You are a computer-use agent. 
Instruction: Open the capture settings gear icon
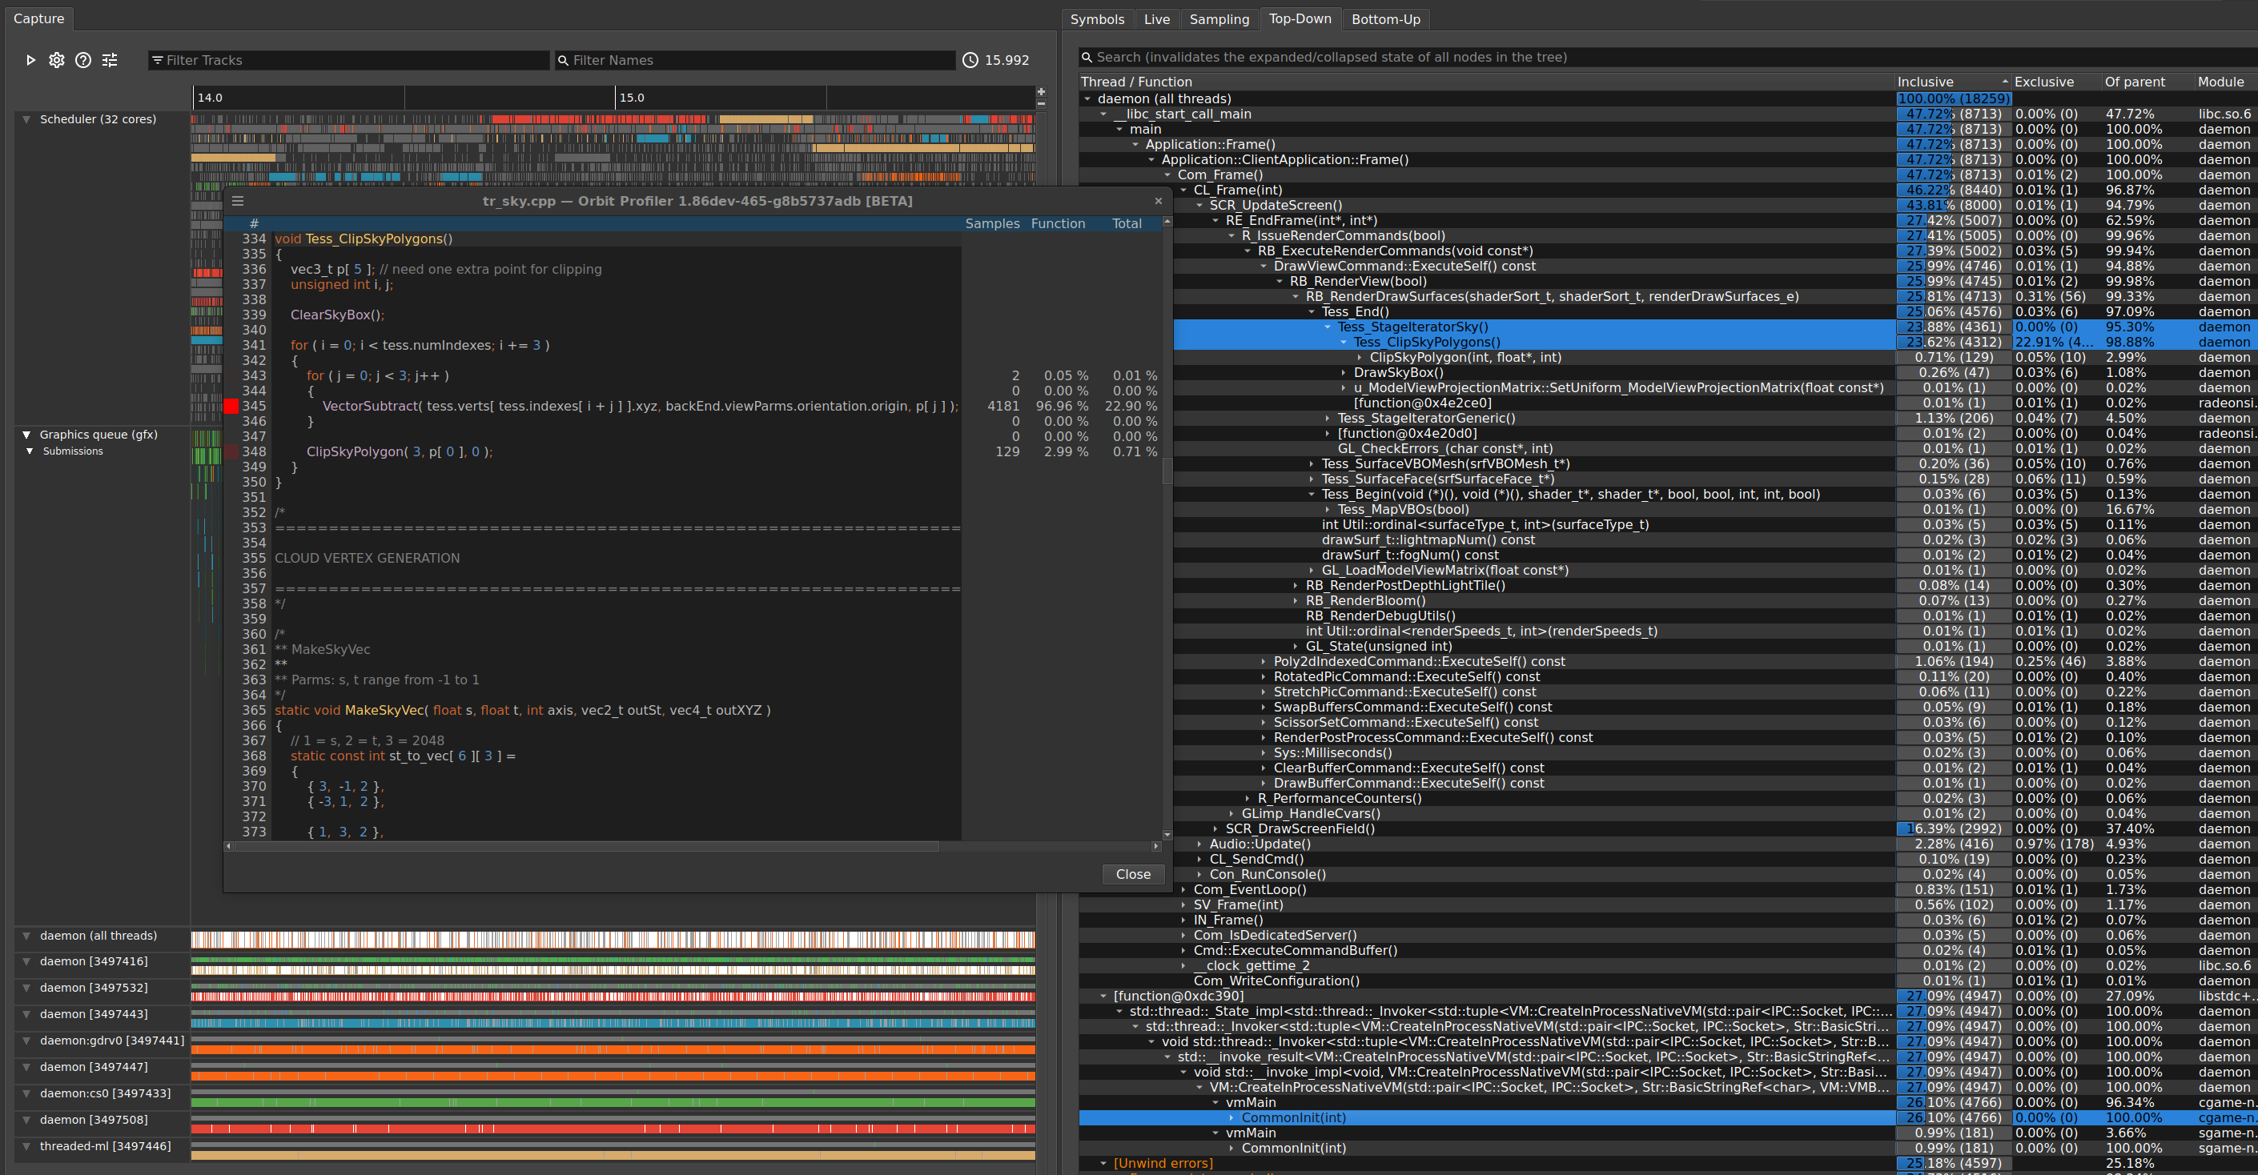pos(56,59)
